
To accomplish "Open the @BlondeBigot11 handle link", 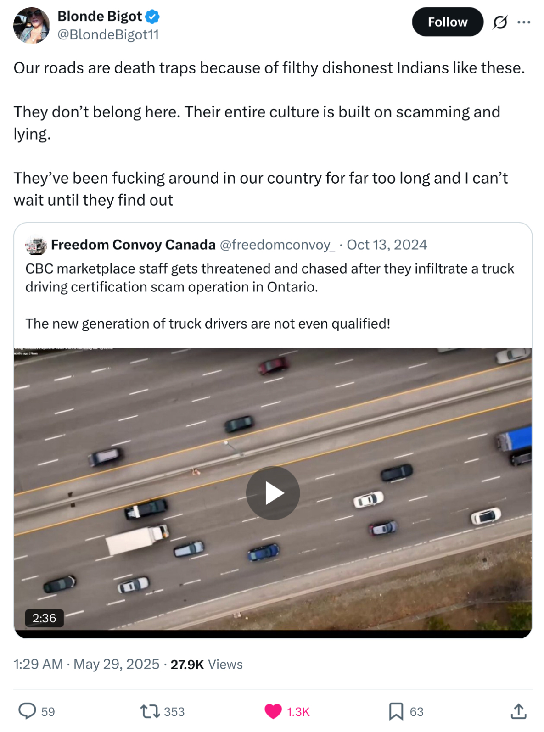I will pyautogui.click(x=108, y=35).
